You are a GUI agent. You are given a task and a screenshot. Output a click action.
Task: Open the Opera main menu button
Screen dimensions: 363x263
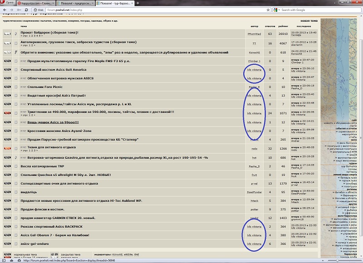[7, 3]
